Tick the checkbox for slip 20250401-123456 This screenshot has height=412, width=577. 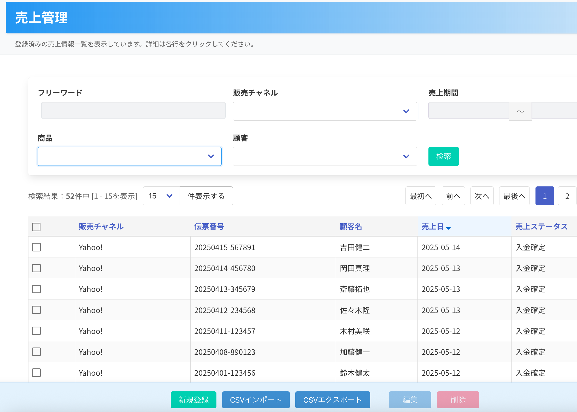[36, 373]
